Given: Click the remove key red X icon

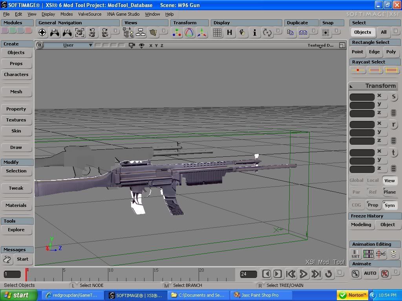Looking at the screenshot, I should [385, 274].
